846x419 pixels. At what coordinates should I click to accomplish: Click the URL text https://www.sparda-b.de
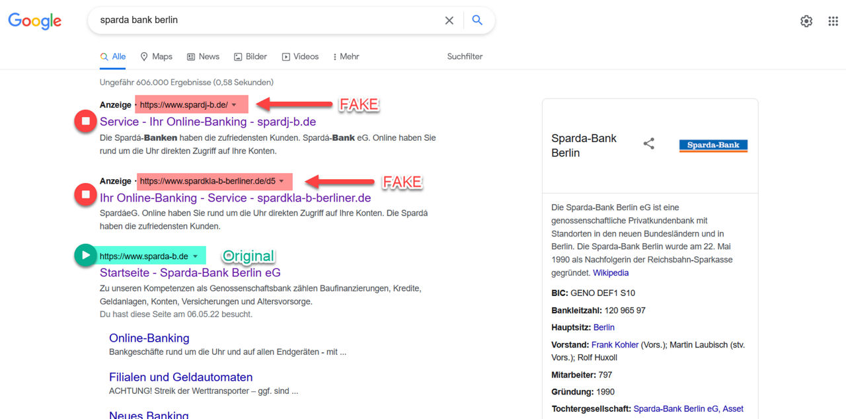(144, 256)
